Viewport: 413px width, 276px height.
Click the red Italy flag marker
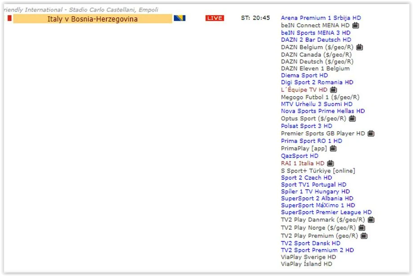pos(9,18)
